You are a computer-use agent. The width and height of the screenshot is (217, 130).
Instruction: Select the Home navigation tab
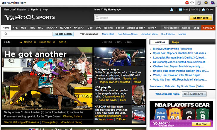pyautogui.click(x=6, y=28)
